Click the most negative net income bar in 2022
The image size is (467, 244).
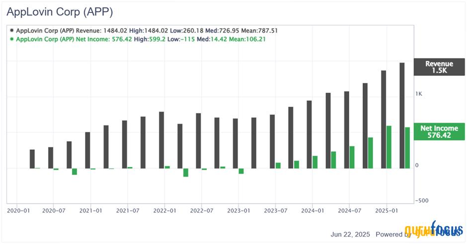[x=186, y=173]
